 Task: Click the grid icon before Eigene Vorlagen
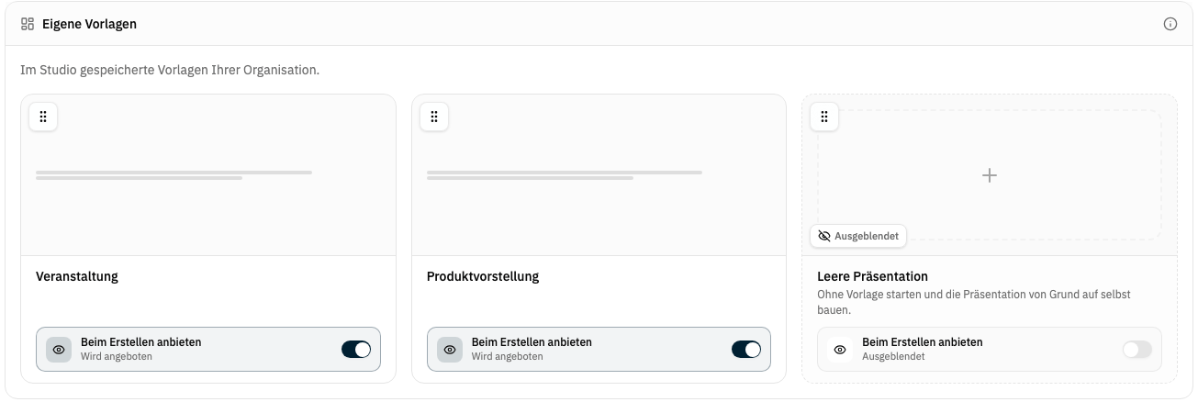tap(28, 24)
